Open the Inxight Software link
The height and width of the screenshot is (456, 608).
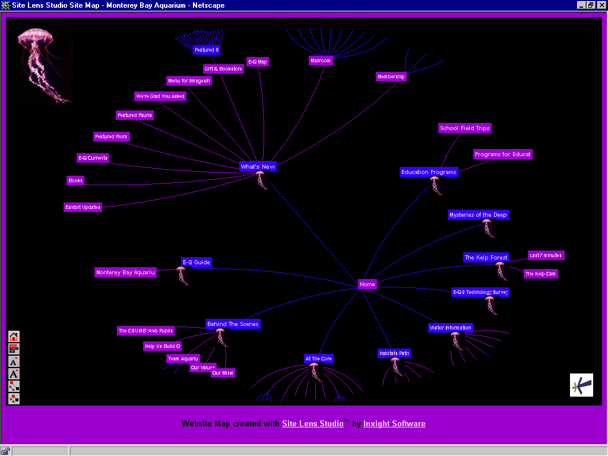pyautogui.click(x=394, y=423)
